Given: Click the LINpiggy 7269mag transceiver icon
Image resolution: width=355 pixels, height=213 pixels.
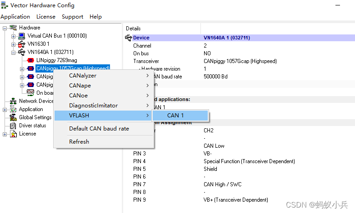Looking at the screenshot, I should pyautogui.click(x=30, y=60).
